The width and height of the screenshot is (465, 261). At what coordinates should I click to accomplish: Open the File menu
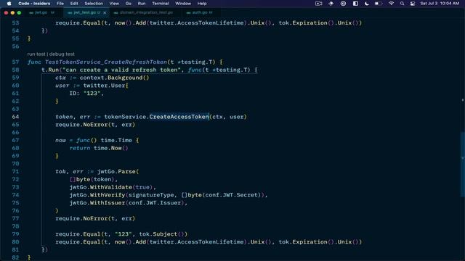(x=60, y=4)
